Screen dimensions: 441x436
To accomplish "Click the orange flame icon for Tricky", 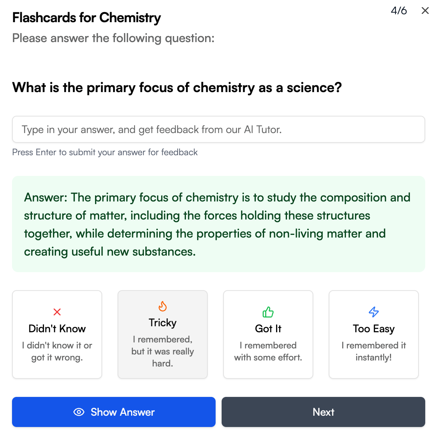I will click(x=163, y=306).
